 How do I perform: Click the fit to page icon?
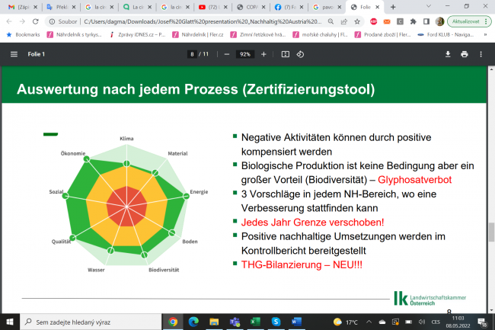285,54
